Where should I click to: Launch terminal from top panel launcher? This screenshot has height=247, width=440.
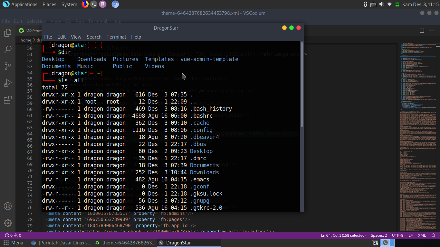point(94,4)
